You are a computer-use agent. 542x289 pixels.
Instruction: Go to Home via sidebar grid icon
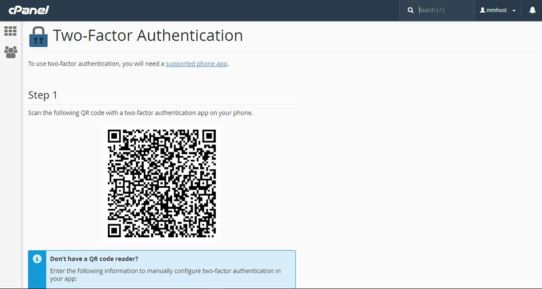[x=10, y=31]
